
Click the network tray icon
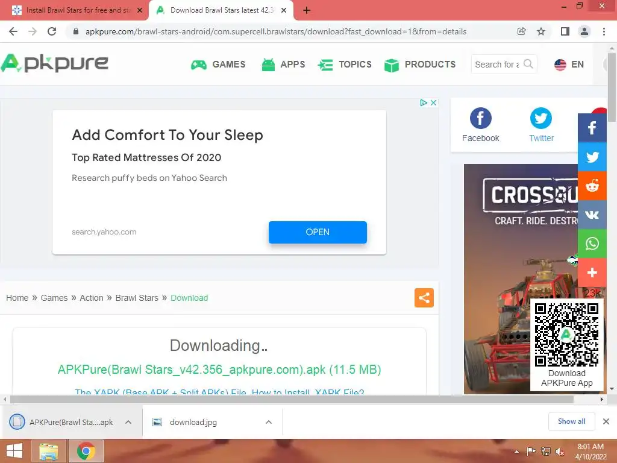coord(545,452)
